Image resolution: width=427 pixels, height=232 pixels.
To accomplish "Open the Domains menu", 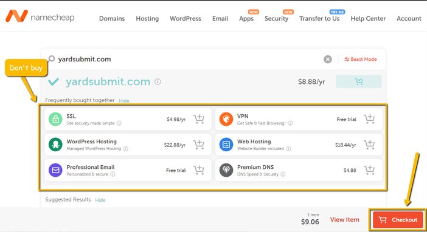I will (x=112, y=18).
